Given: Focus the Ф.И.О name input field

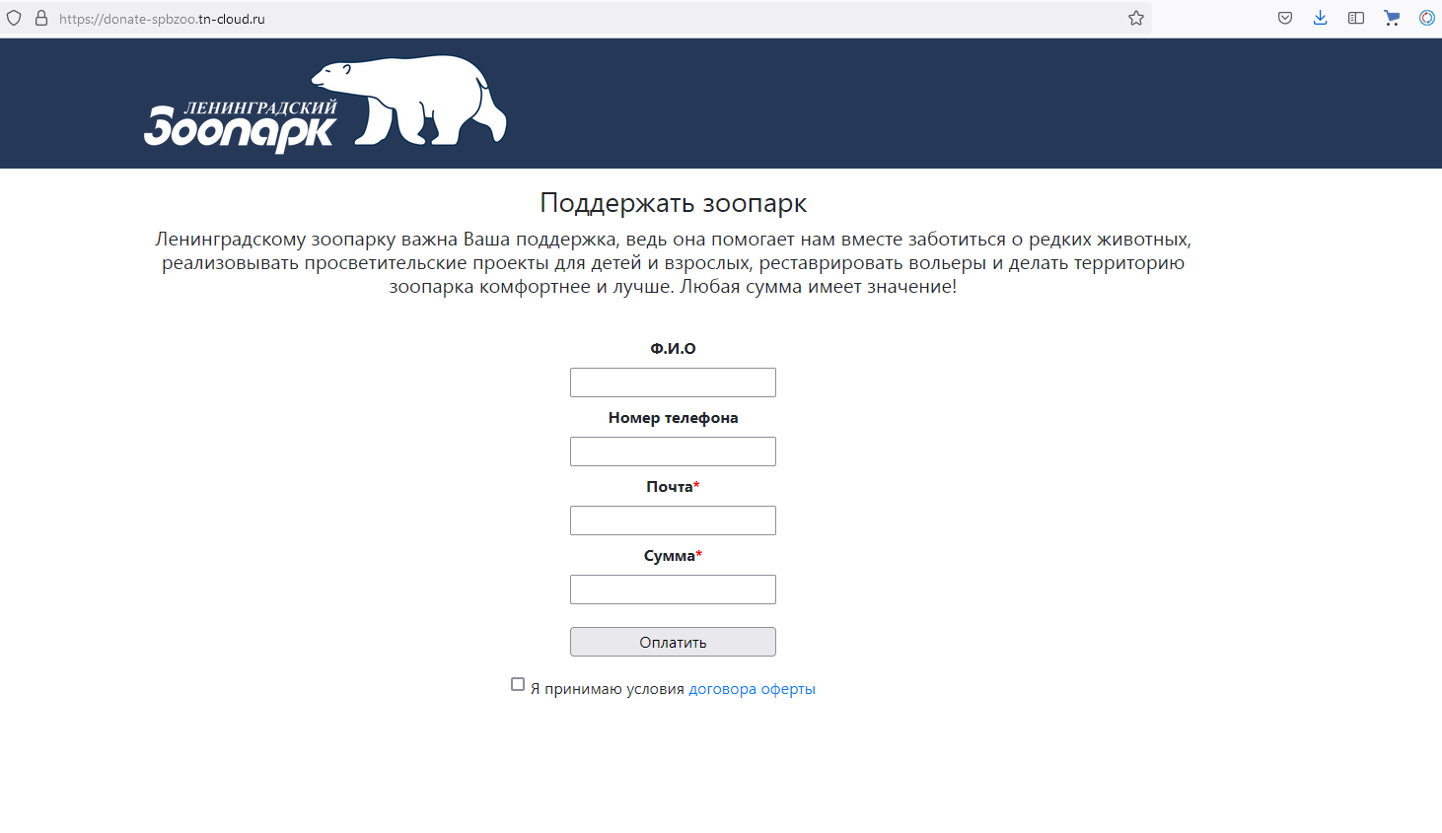Looking at the screenshot, I should coord(673,382).
